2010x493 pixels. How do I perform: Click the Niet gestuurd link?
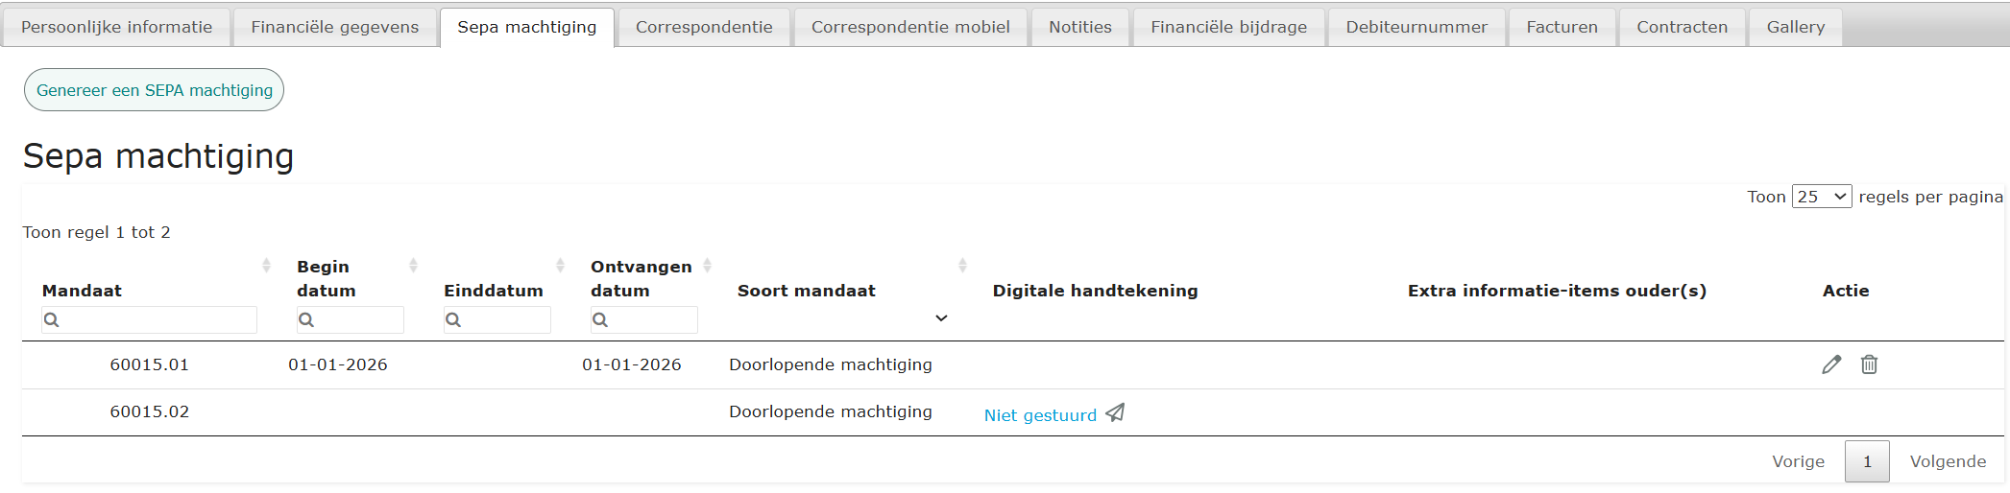click(1040, 415)
